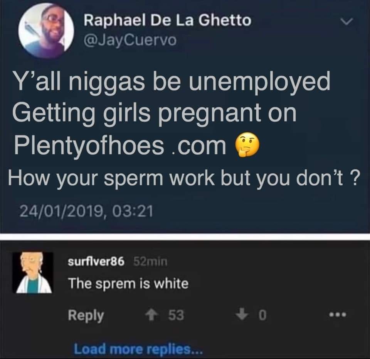Click the tweet line "Getting girls pregnant on"
370x359 pixels.
154,113
